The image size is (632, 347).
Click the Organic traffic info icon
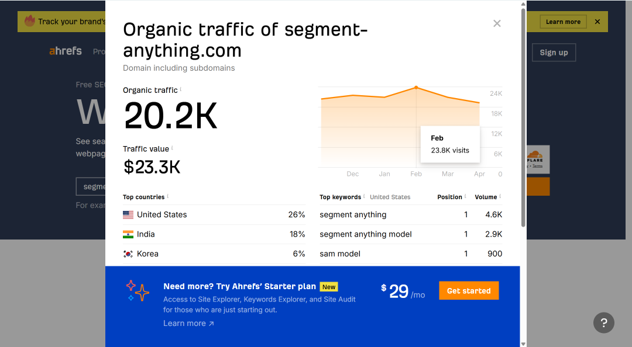181,89
